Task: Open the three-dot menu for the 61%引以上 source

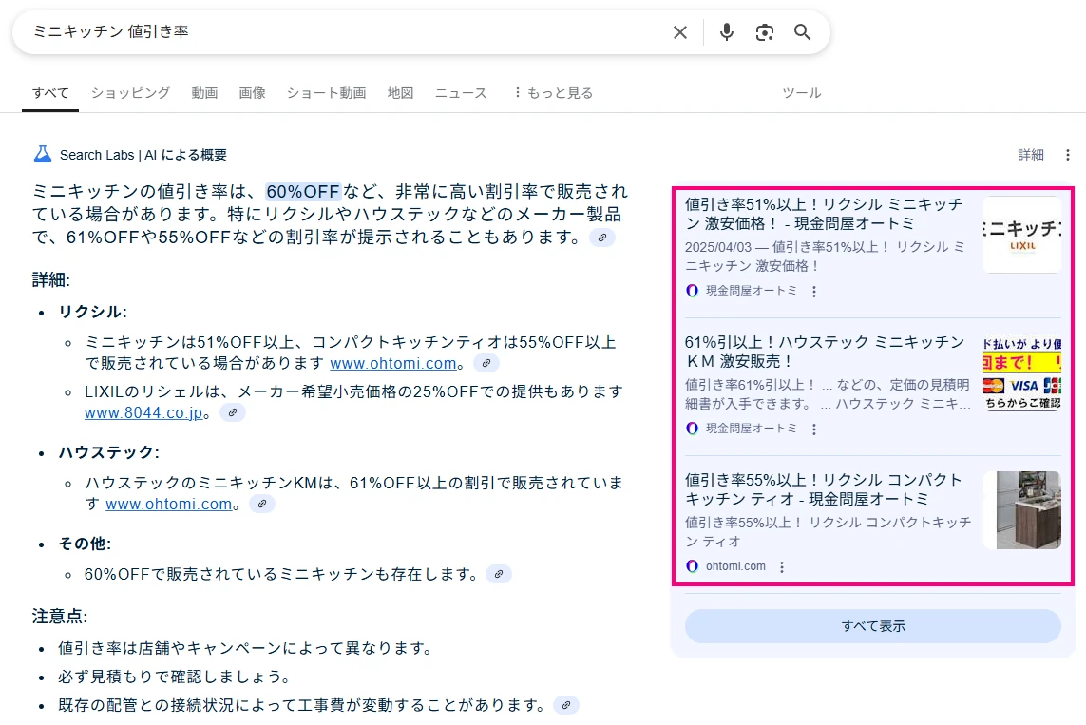Action: (814, 429)
